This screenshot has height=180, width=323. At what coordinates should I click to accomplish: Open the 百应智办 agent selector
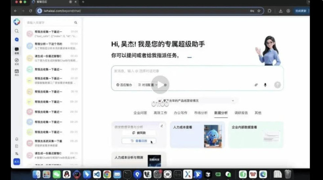pos(124,85)
